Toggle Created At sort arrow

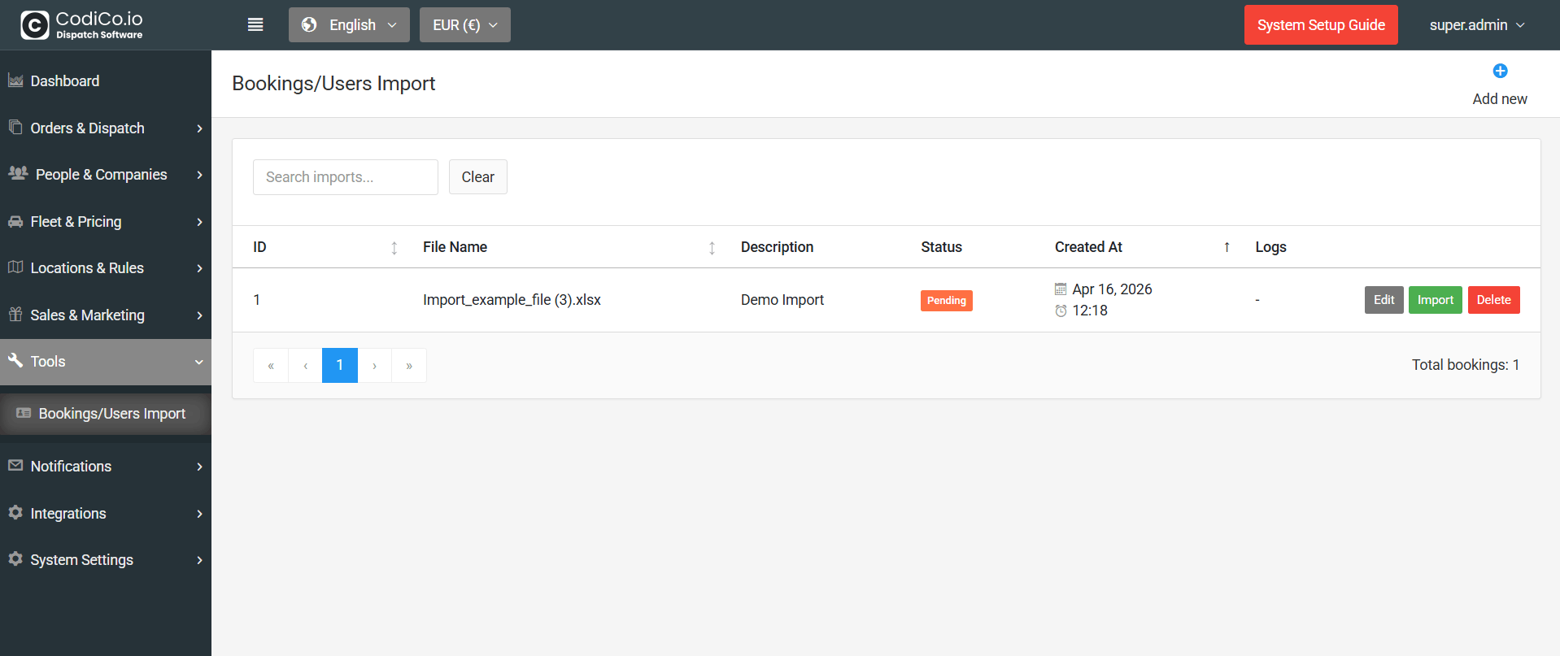[1227, 247]
